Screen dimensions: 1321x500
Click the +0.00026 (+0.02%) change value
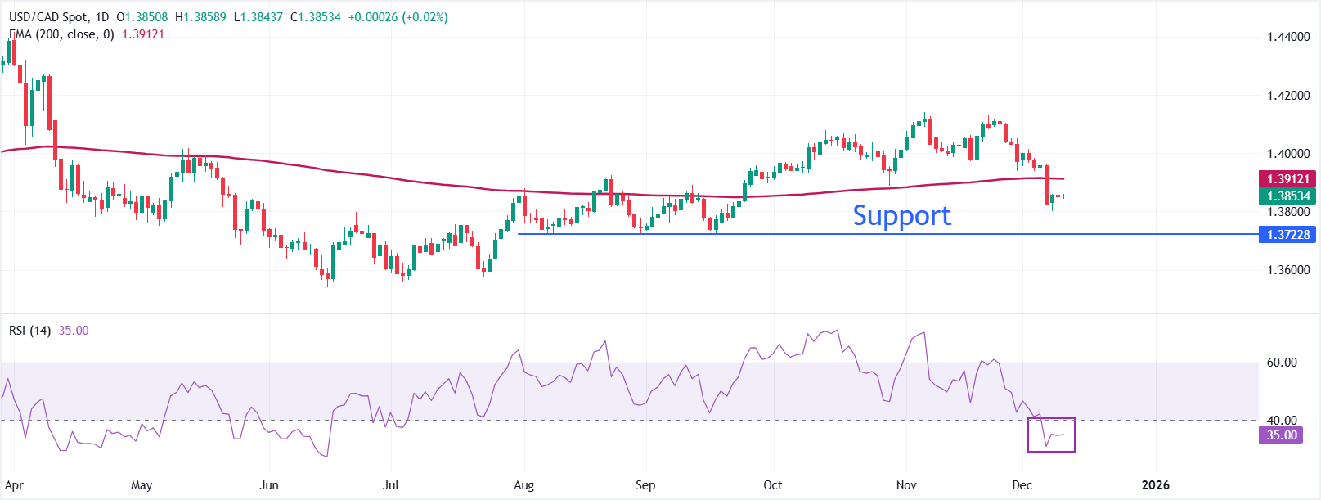coord(398,17)
